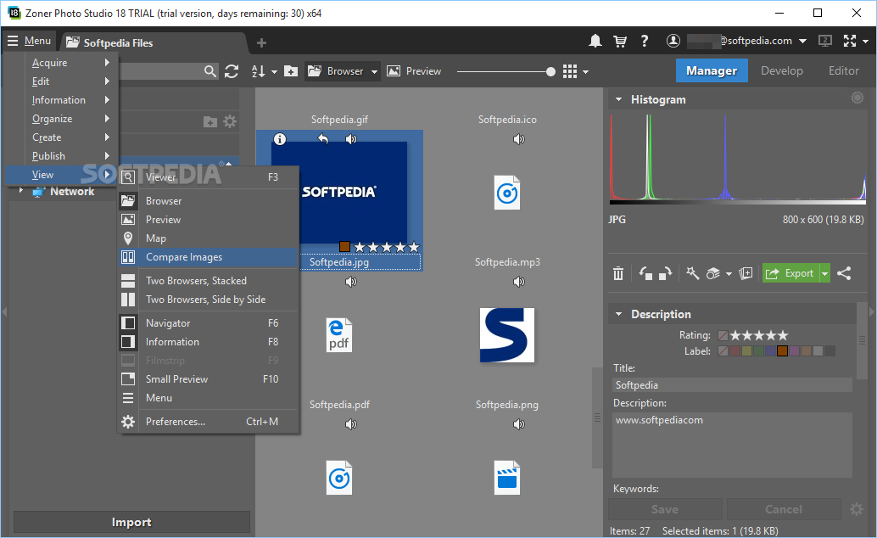Collapse the Histogram panel
The width and height of the screenshot is (877, 538).
click(x=618, y=99)
